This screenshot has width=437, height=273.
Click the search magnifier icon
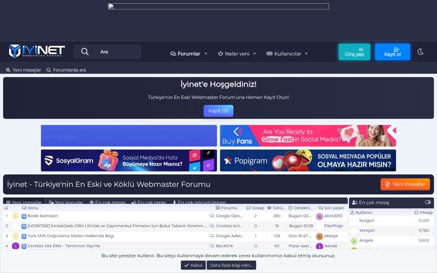click(x=85, y=52)
